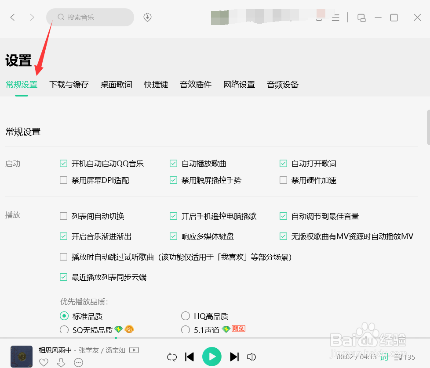Click the green play button
Viewport: 430px width, 368px height.
[x=212, y=357]
